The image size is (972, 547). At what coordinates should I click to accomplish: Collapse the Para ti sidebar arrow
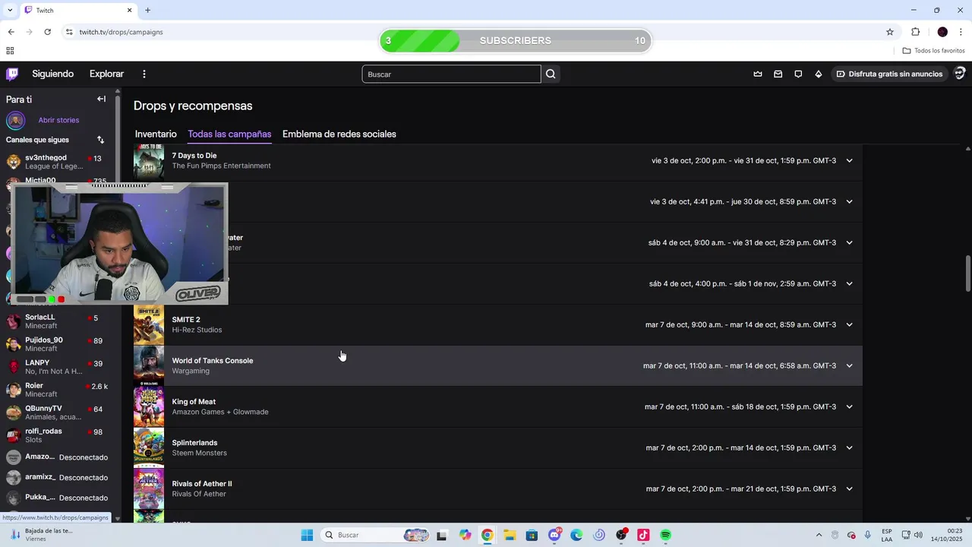101,99
